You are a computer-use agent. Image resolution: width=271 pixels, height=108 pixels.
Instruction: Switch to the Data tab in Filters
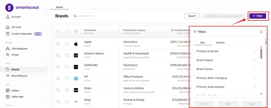point(202,43)
